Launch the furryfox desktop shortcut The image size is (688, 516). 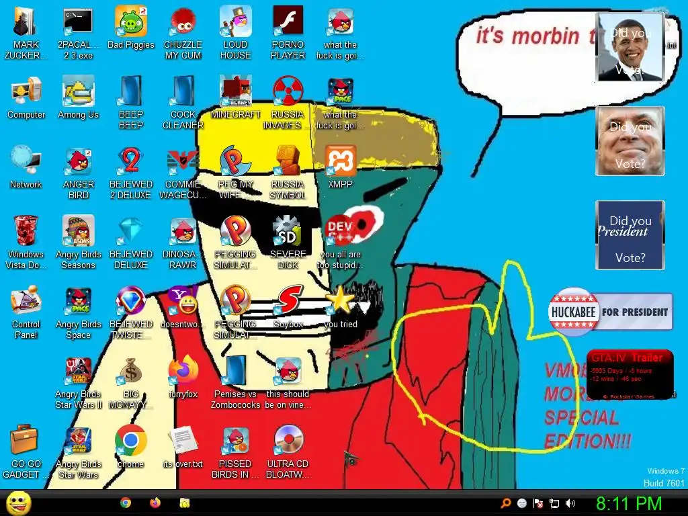pos(183,377)
